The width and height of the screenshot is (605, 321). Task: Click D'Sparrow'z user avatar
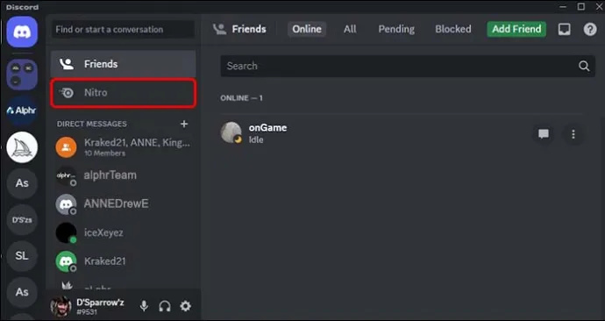(x=61, y=306)
